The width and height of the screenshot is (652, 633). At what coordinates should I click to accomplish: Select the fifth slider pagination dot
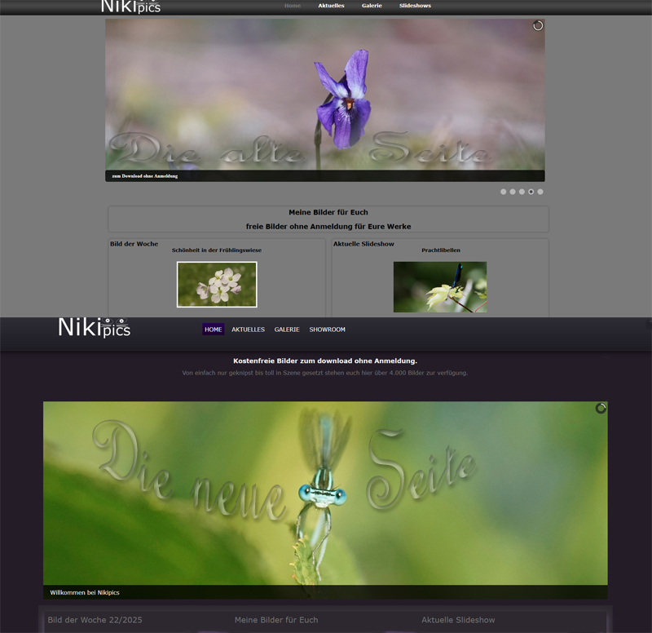point(540,192)
